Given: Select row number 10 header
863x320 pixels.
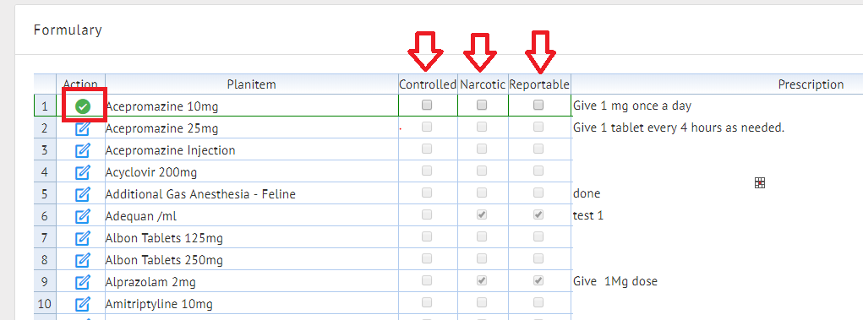Looking at the screenshot, I should (45, 303).
